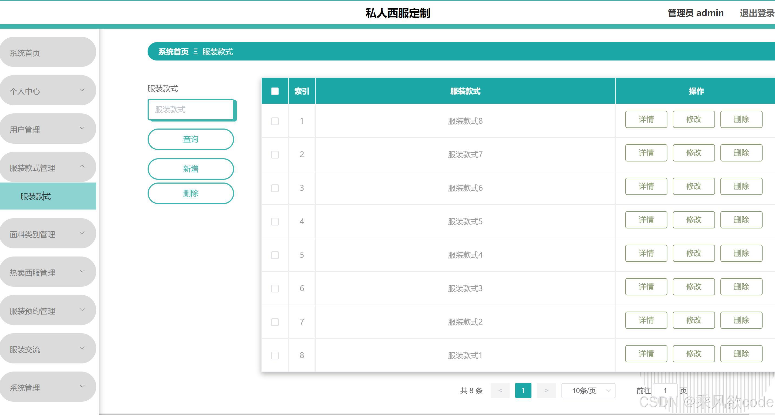Screen dimensions: 775x415
Task: Open the 10条/页 page size dropdown
Action: [588, 390]
